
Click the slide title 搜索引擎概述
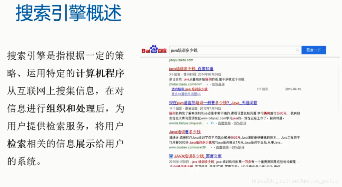pos(68,13)
